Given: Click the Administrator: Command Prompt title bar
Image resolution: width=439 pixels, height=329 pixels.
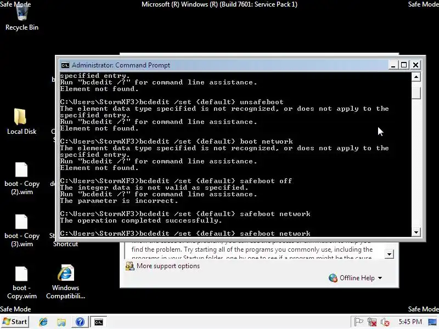Looking at the screenshot, I should (224, 65).
